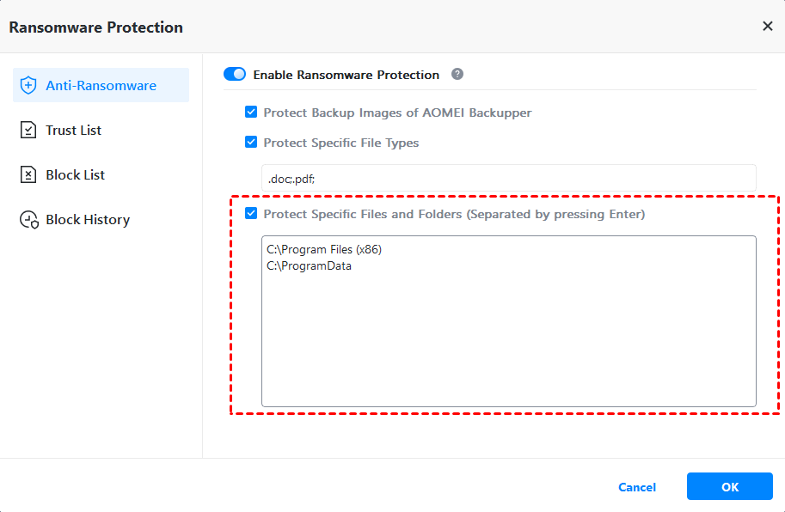Screen dimensions: 785x512
Task: Open the Anti-Ransomware tab
Action: coord(101,86)
